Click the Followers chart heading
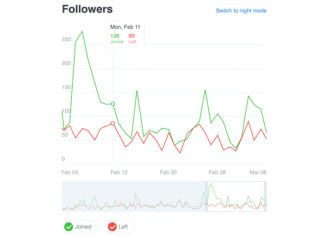324x236 pixels. (87, 9)
